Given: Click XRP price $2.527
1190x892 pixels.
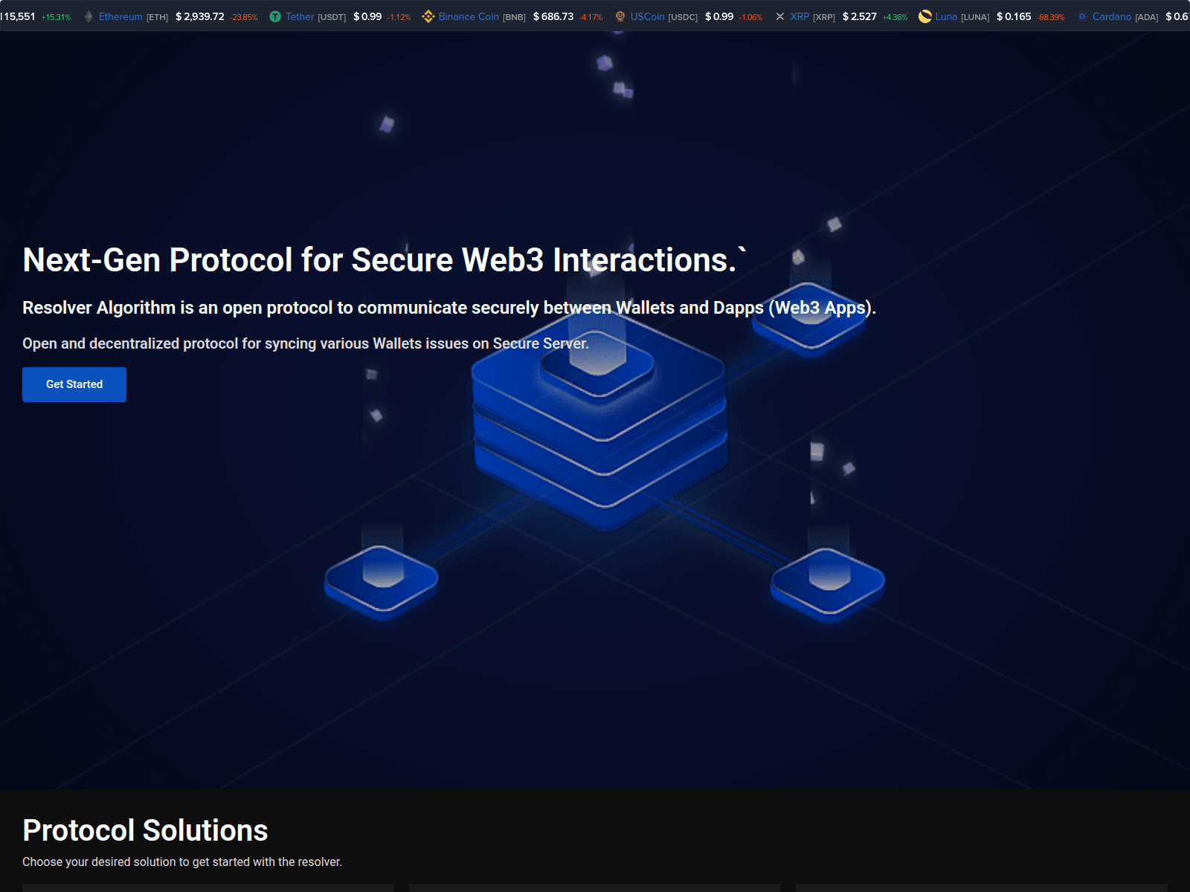Looking at the screenshot, I should 860,16.
